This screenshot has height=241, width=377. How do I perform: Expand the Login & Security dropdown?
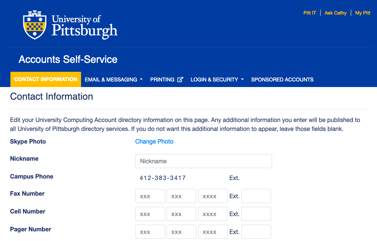coord(217,80)
